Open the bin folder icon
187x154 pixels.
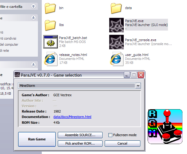coord(50,8)
